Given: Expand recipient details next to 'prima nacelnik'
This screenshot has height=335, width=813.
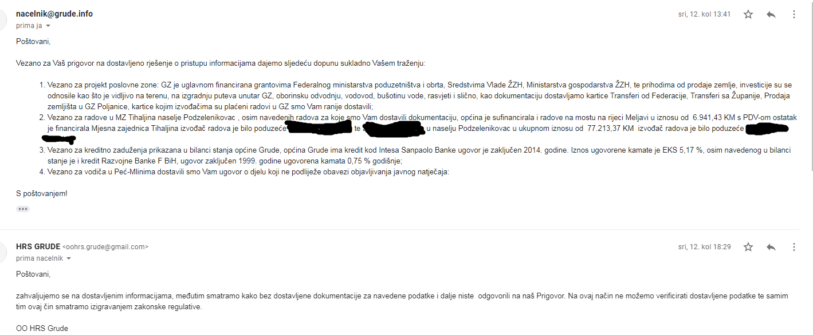Looking at the screenshot, I should 69,258.
